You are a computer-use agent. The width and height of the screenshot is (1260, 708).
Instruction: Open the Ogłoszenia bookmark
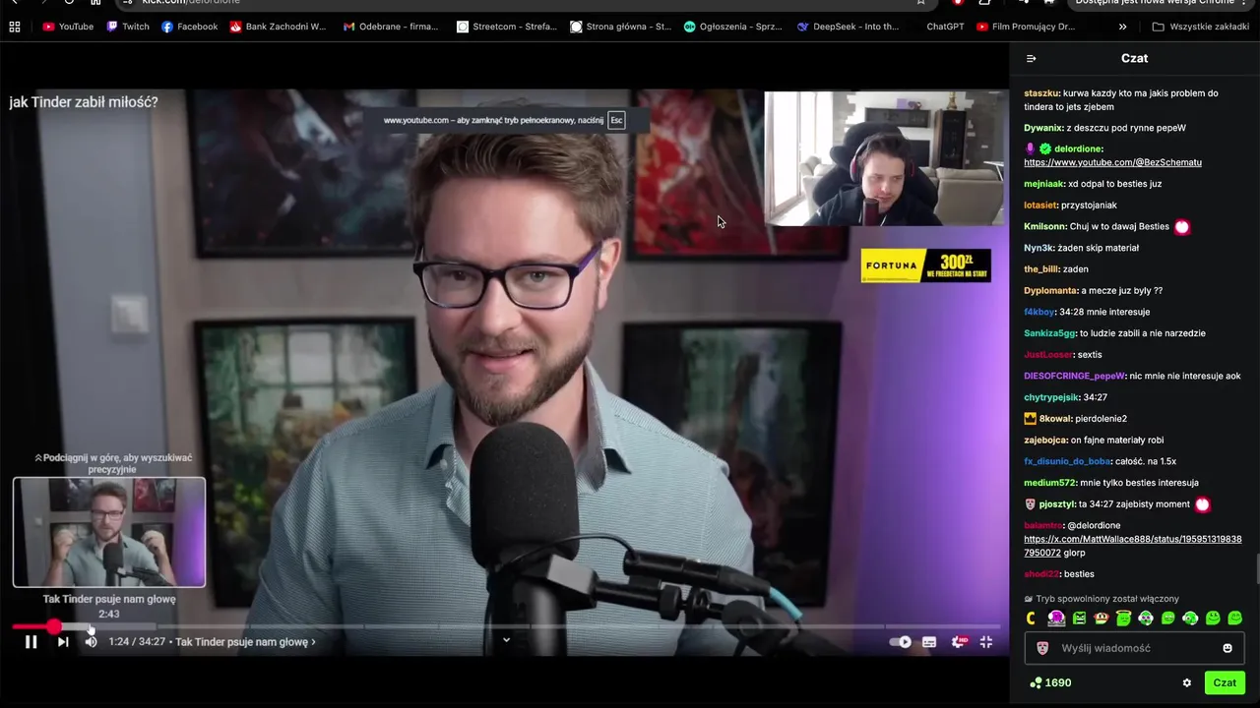click(x=732, y=27)
